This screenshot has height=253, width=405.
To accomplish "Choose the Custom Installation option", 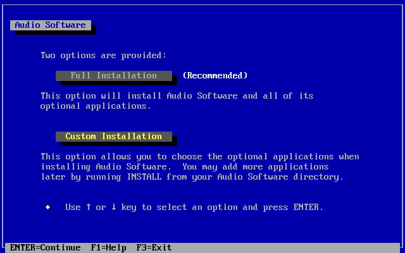I will 114,137.
